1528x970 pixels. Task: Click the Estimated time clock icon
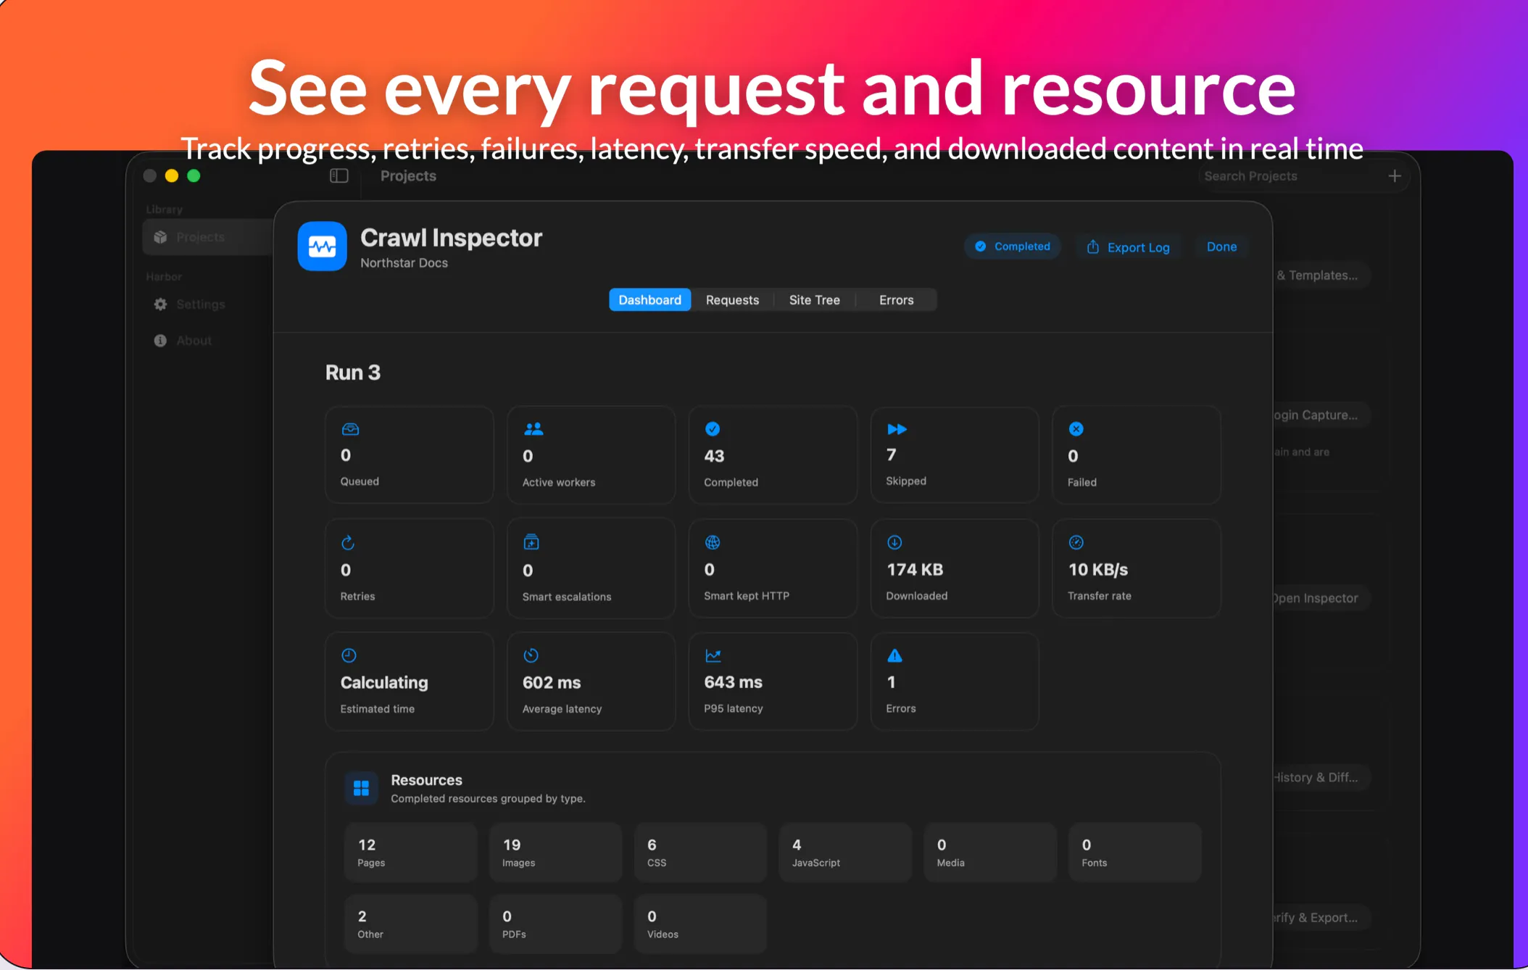click(349, 655)
